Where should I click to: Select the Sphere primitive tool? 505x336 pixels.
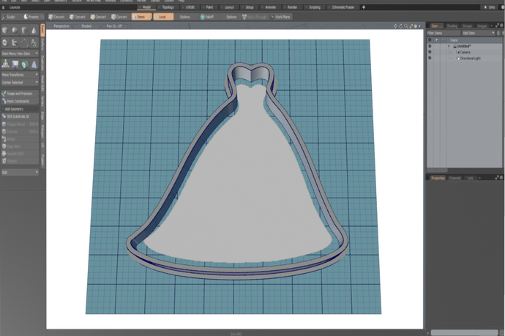[x=15, y=30]
